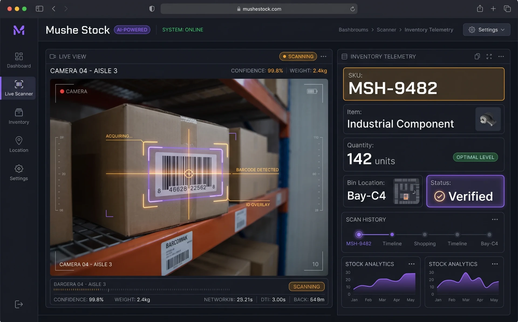This screenshot has width=518, height=322.
Task: Select the Shopping scan history marker
Action: tap(425, 234)
